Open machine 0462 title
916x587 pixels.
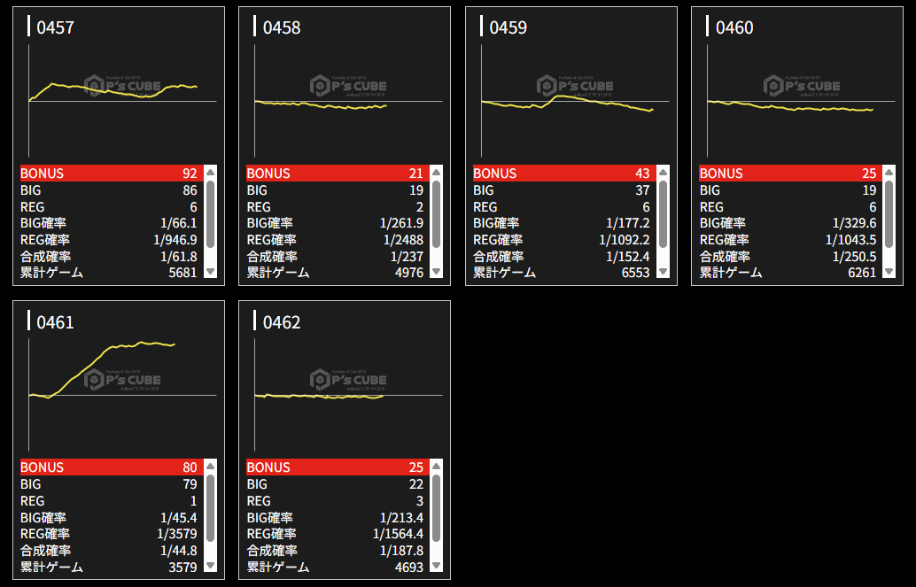(282, 322)
